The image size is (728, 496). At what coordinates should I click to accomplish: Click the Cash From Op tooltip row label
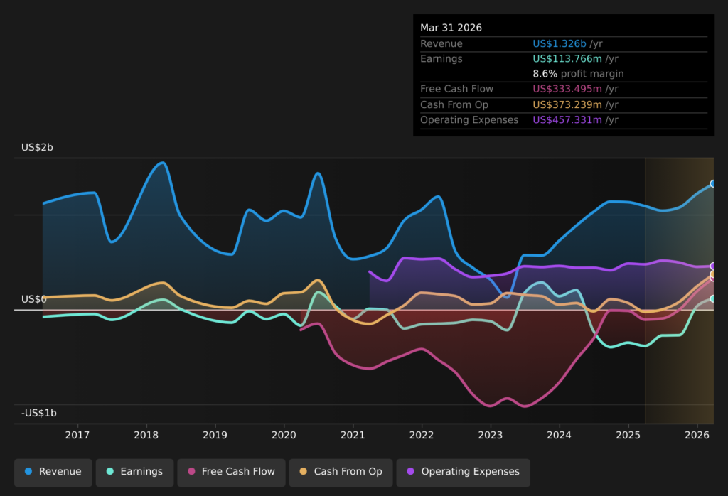pyautogui.click(x=454, y=105)
